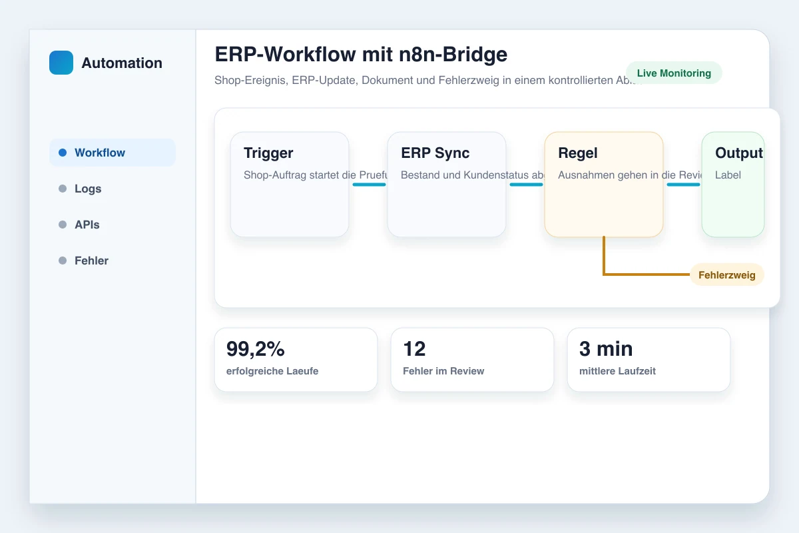Screen dimensions: 799x533
Task: Click the Fehlerzweig branch label
Action: [x=726, y=274]
